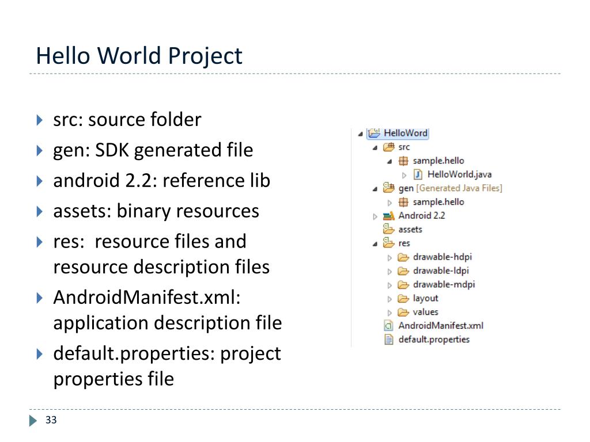Click the values folder icon
Image resolution: width=590 pixels, height=442 pixels.
(403, 312)
